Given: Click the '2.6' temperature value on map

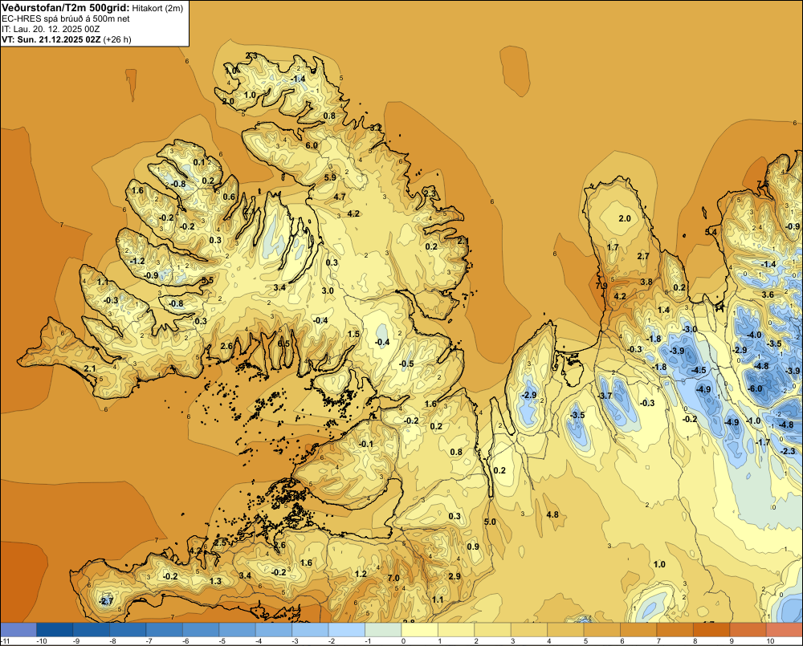Looking at the screenshot, I should click(x=226, y=347).
